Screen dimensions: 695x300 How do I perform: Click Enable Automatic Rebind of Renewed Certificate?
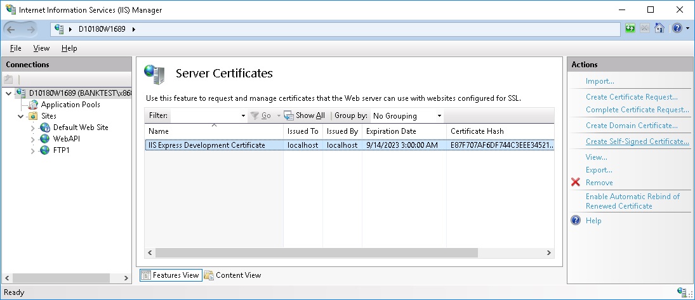point(633,201)
